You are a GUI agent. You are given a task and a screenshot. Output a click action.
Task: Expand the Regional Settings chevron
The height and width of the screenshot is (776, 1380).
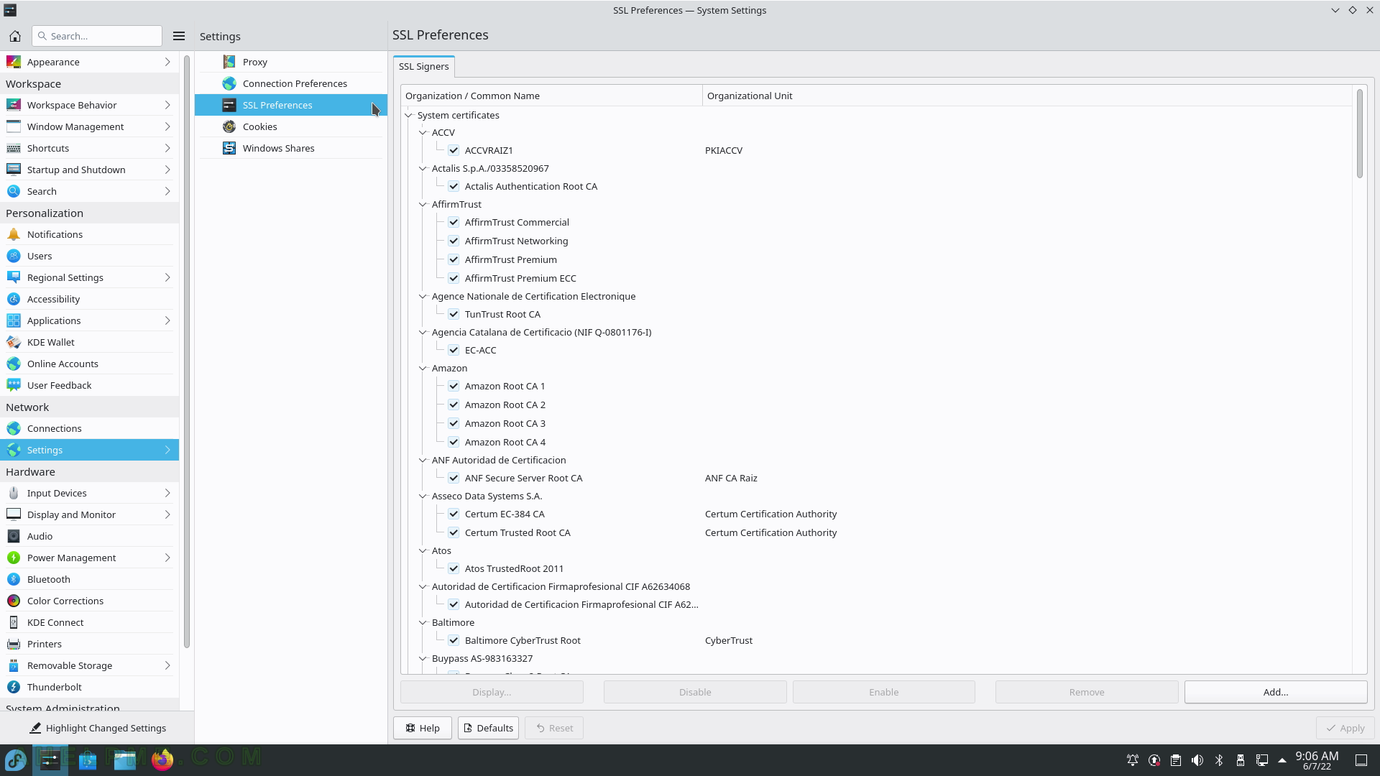pos(167,277)
